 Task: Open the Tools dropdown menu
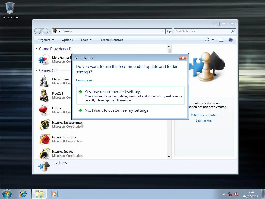[x=86, y=40]
